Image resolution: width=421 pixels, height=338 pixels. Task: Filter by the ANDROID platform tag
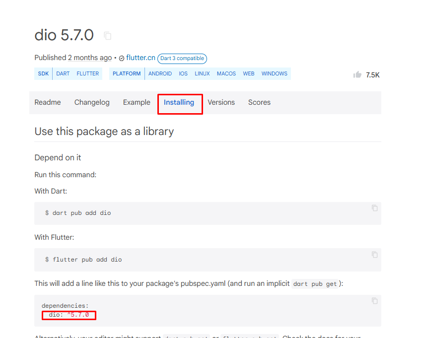click(160, 73)
